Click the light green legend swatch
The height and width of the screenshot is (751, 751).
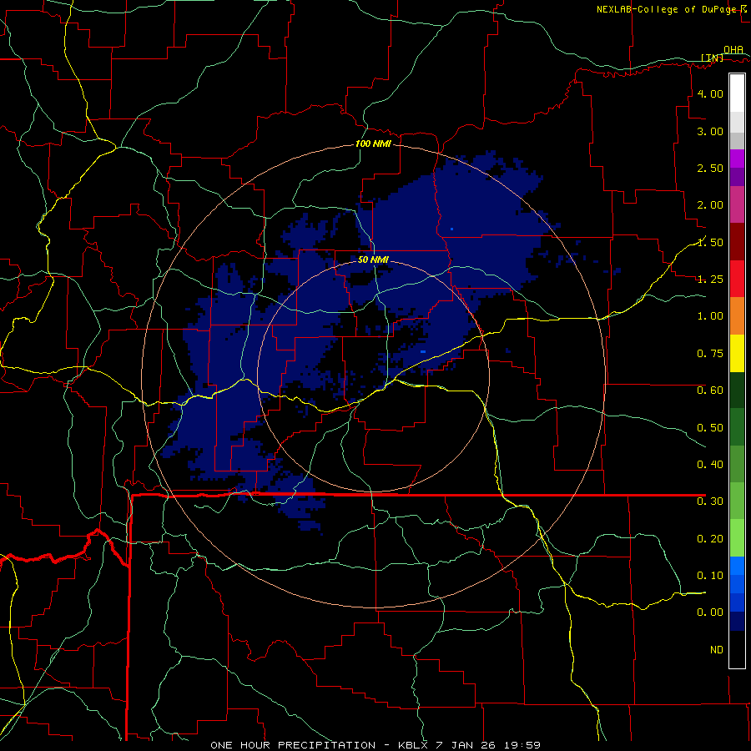[x=737, y=538]
